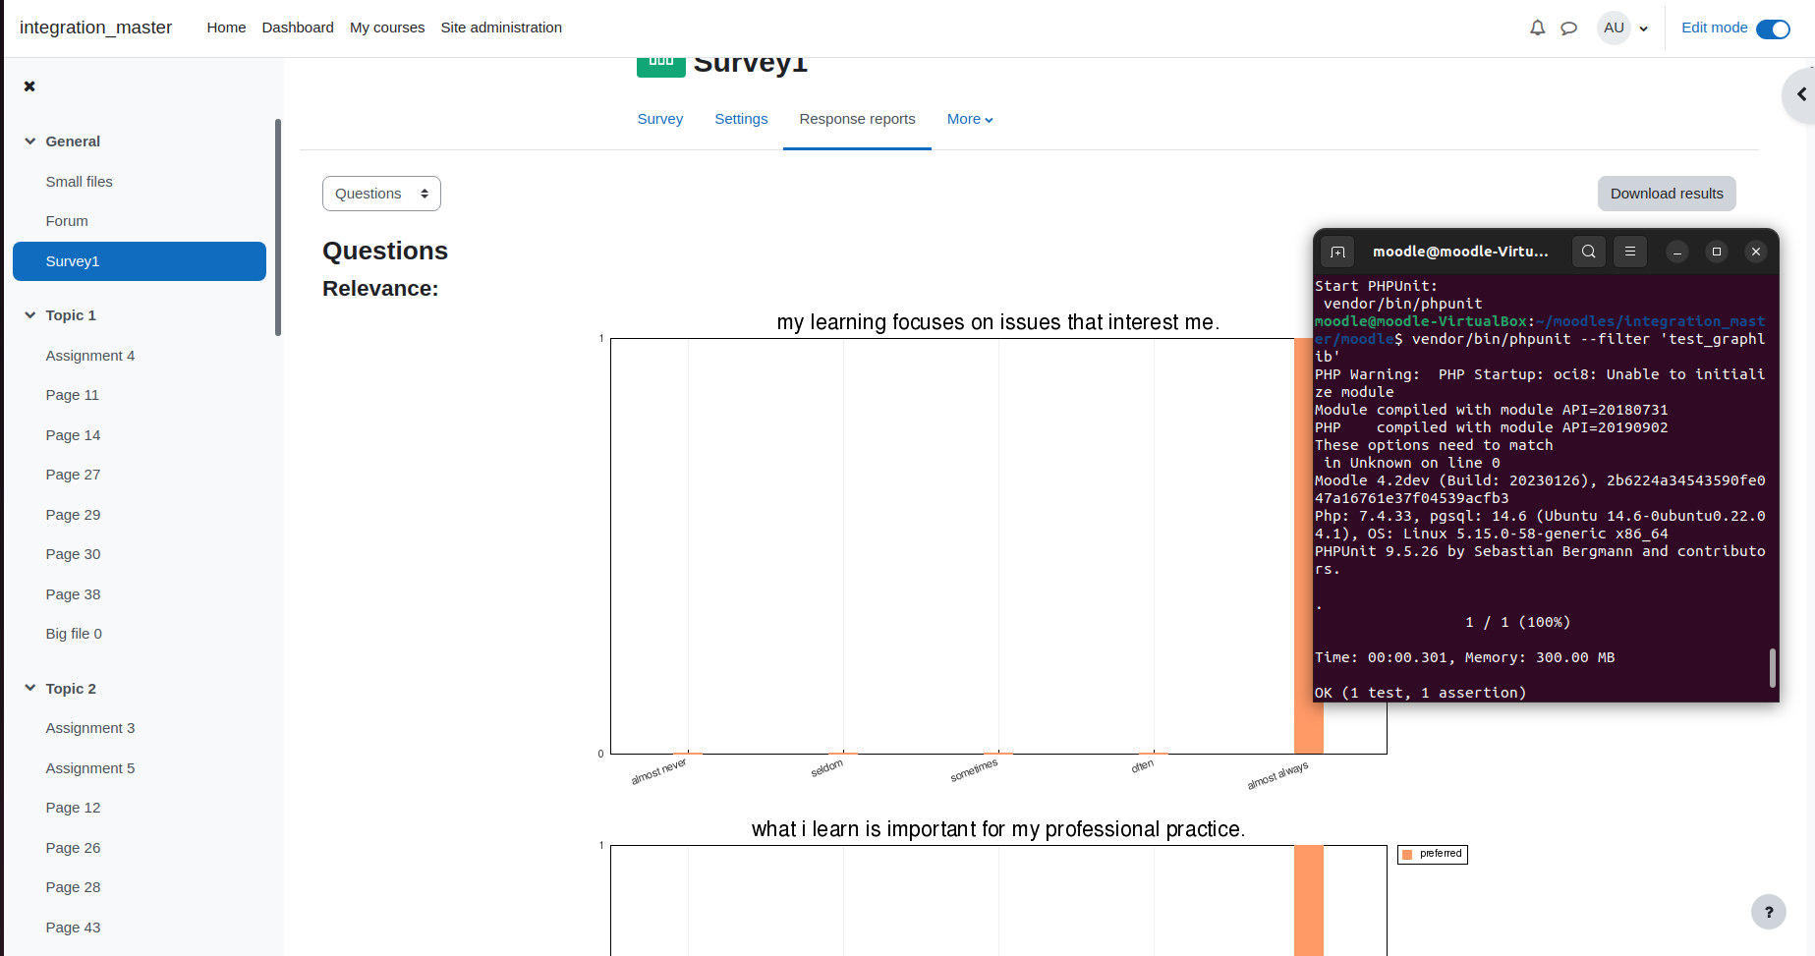
Task: Click the Topic 1 section title
Action: point(71,315)
